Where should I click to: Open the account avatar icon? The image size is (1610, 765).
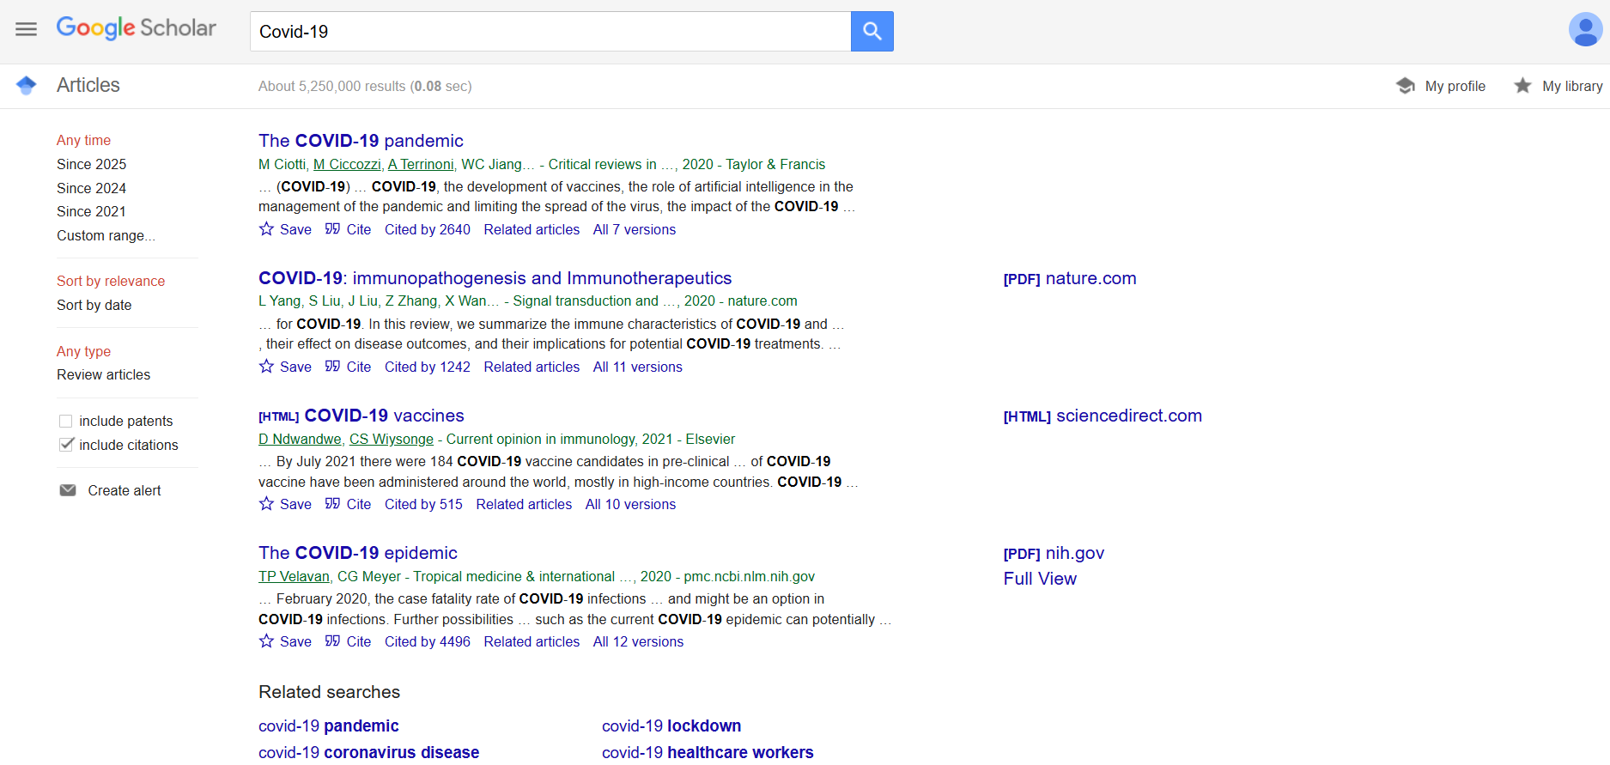click(1585, 30)
